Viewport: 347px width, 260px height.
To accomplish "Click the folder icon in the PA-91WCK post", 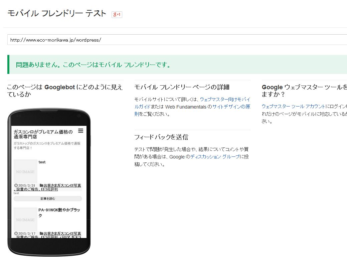I will (41, 233).
